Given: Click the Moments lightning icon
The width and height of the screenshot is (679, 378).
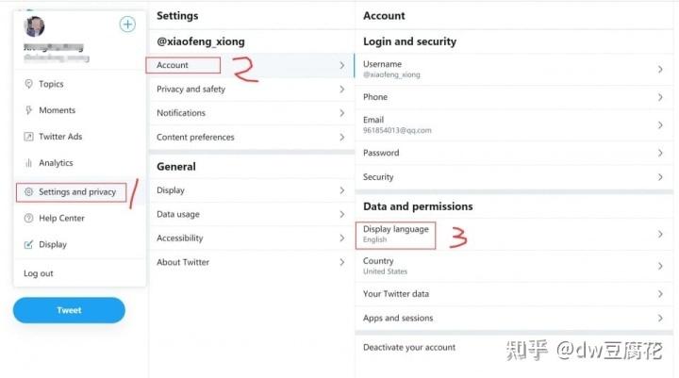Looking at the screenshot, I should click(x=28, y=110).
